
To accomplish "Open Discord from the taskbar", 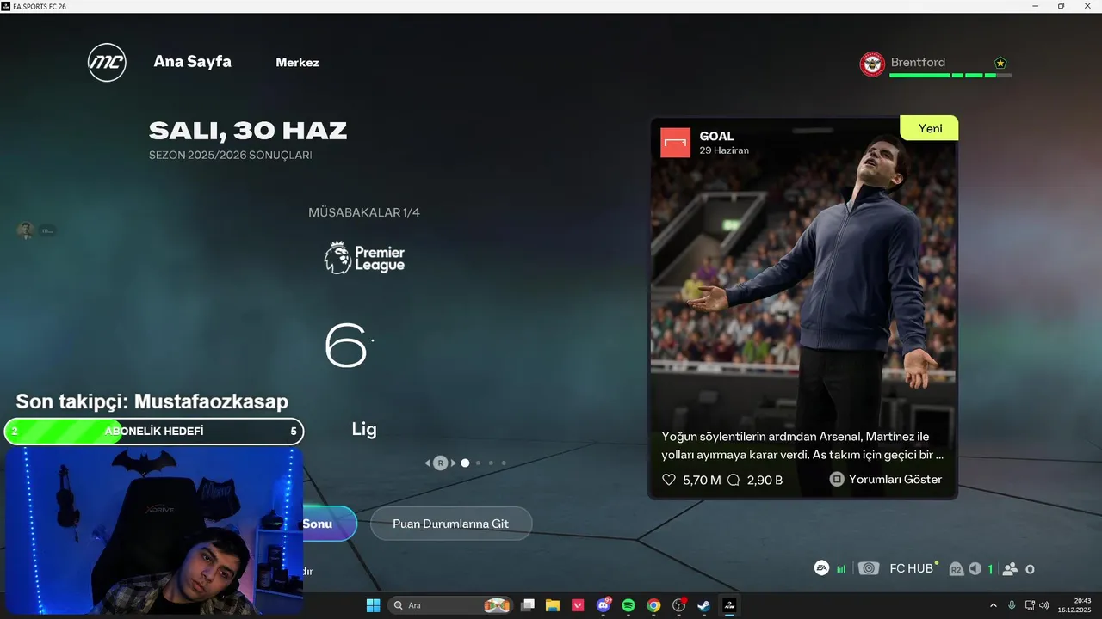I will (x=604, y=605).
